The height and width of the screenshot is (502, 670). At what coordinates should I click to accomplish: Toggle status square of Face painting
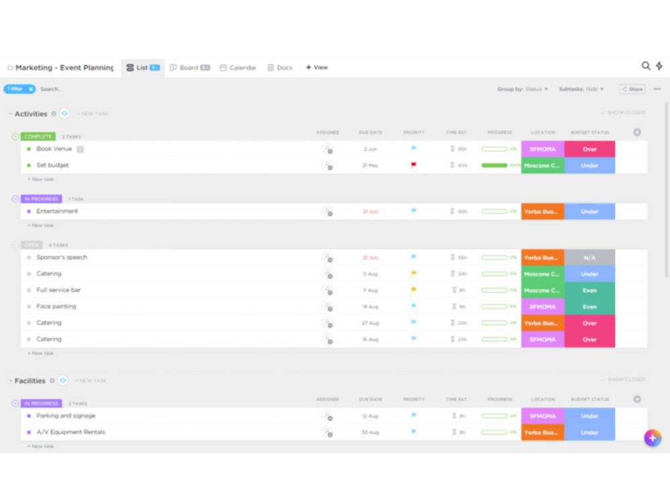(x=29, y=307)
